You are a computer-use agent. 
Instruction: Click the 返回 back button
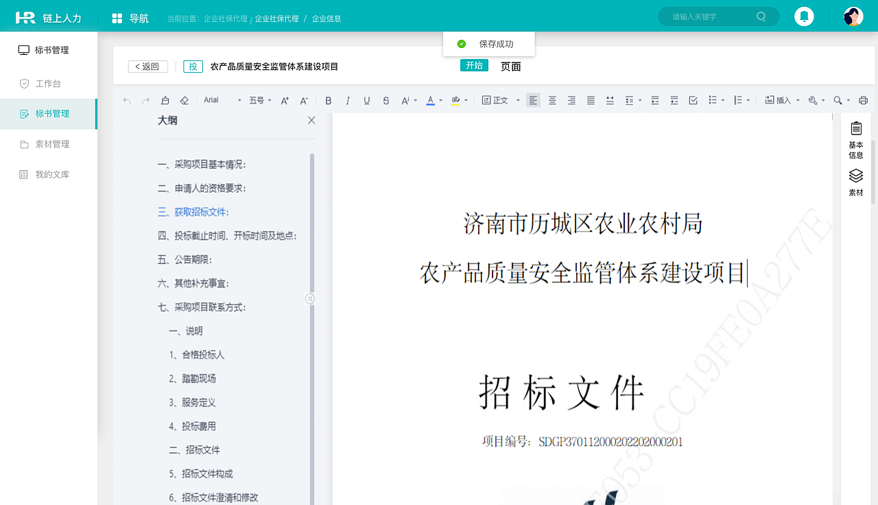147,66
